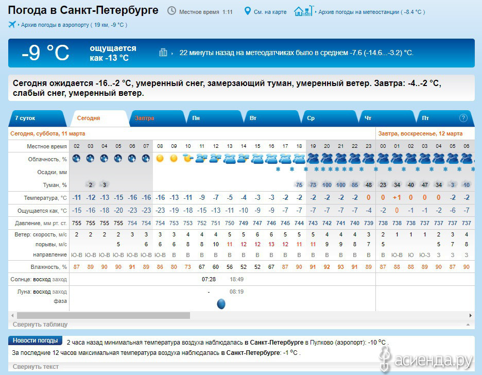Click the airplane airport archive icon
This screenshot has width=482, height=375.
(x=12, y=24)
